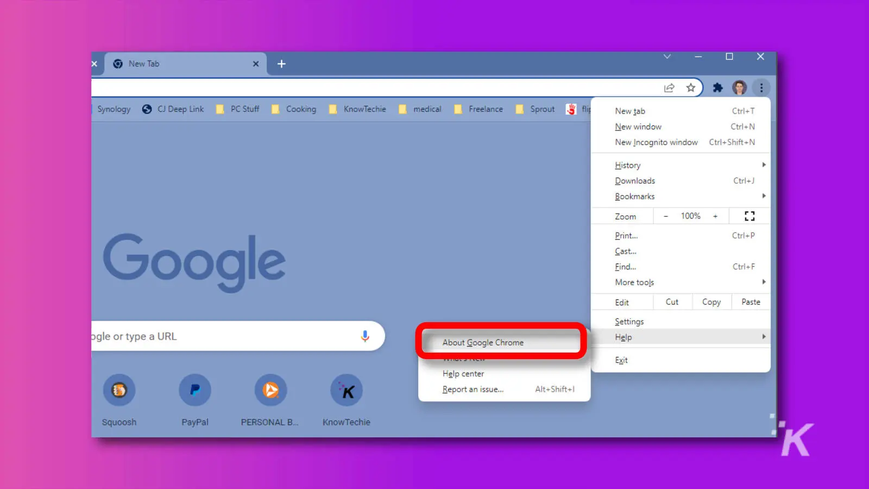Open the CJ Deep Link bookmark

pyautogui.click(x=173, y=109)
